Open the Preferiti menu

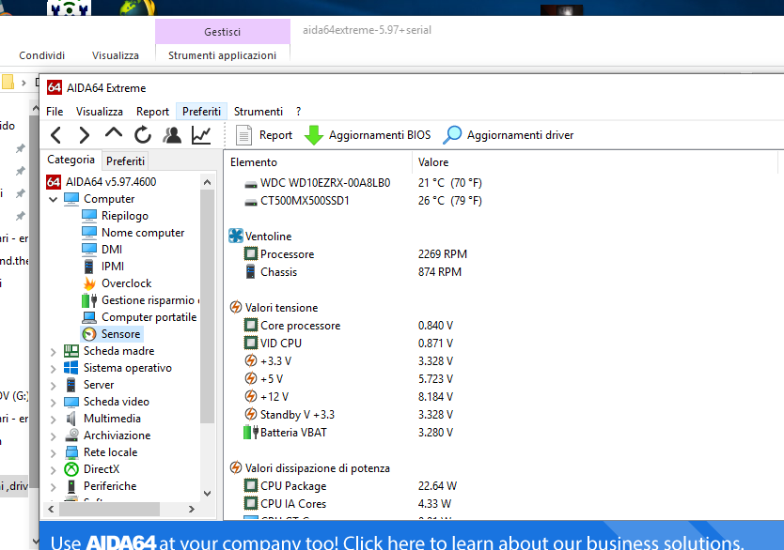pos(201,112)
